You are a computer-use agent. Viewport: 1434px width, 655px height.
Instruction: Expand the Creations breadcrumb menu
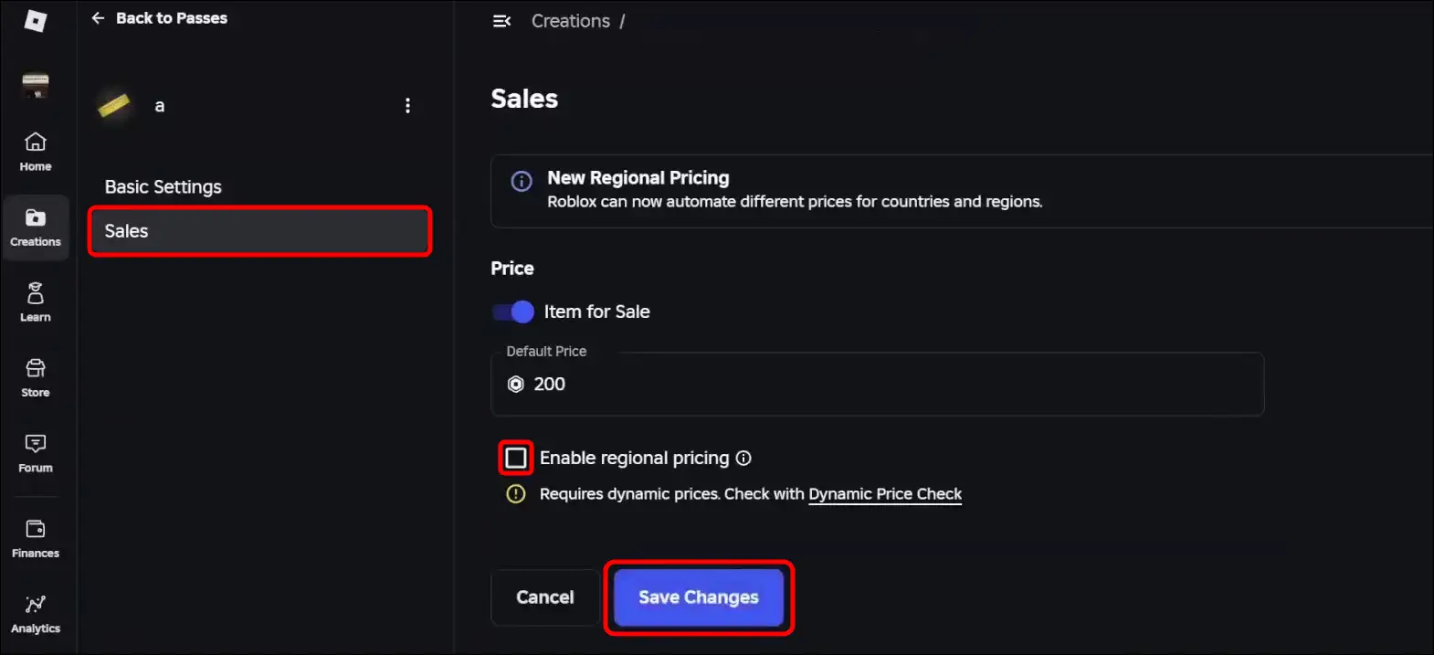point(571,20)
